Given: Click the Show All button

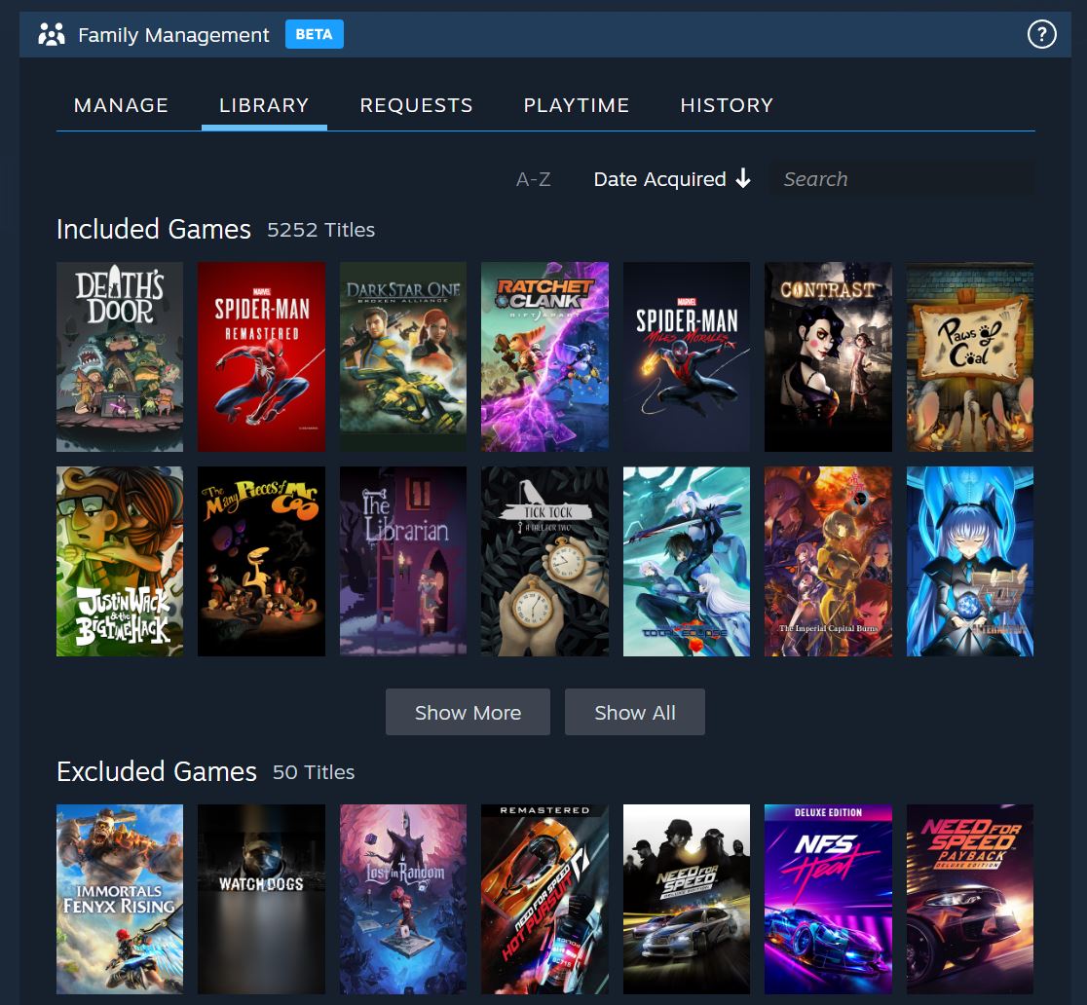Looking at the screenshot, I should click(x=635, y=712).
